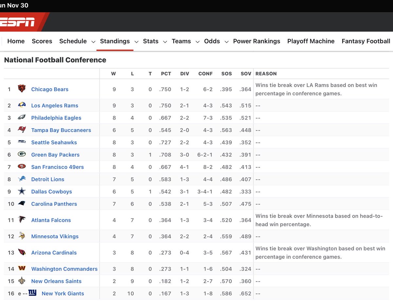Click the Arizona Cardinals logo

coord(22,252)
